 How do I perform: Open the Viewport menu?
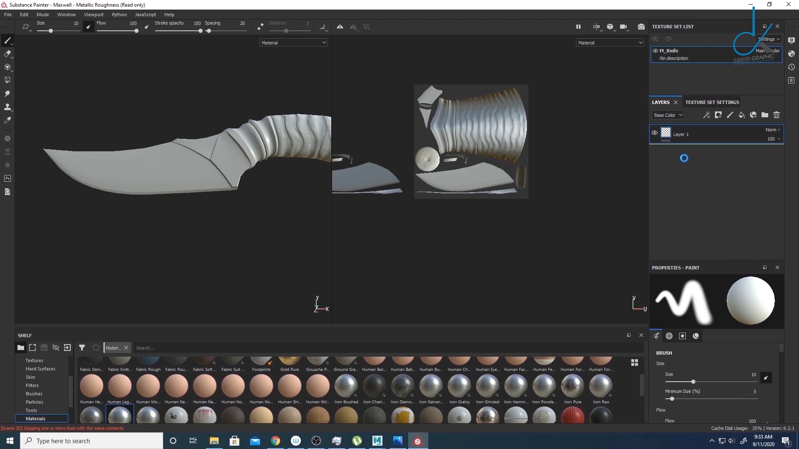(94, 15)
